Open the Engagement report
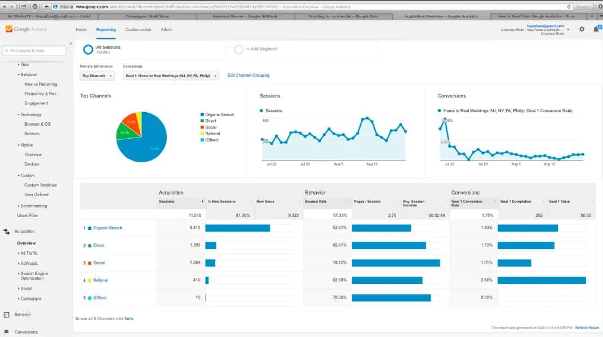 (36, 104)
